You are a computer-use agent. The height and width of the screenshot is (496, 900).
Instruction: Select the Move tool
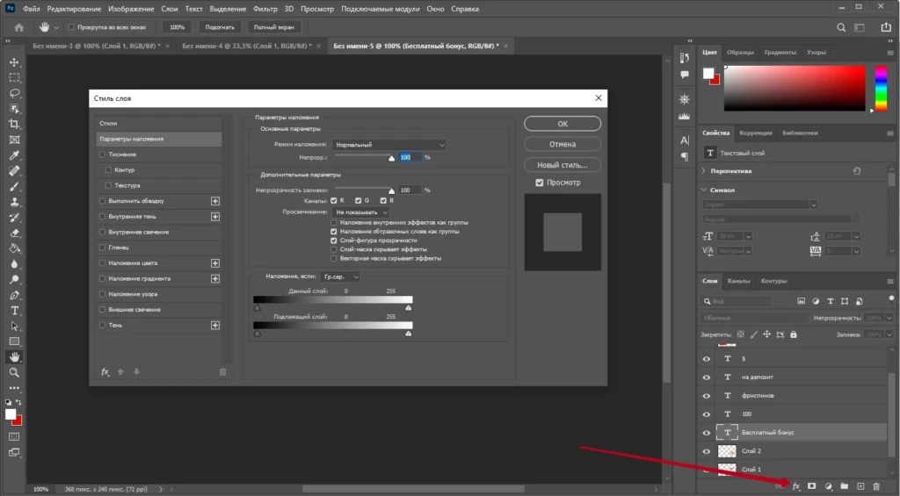point(14,62)
